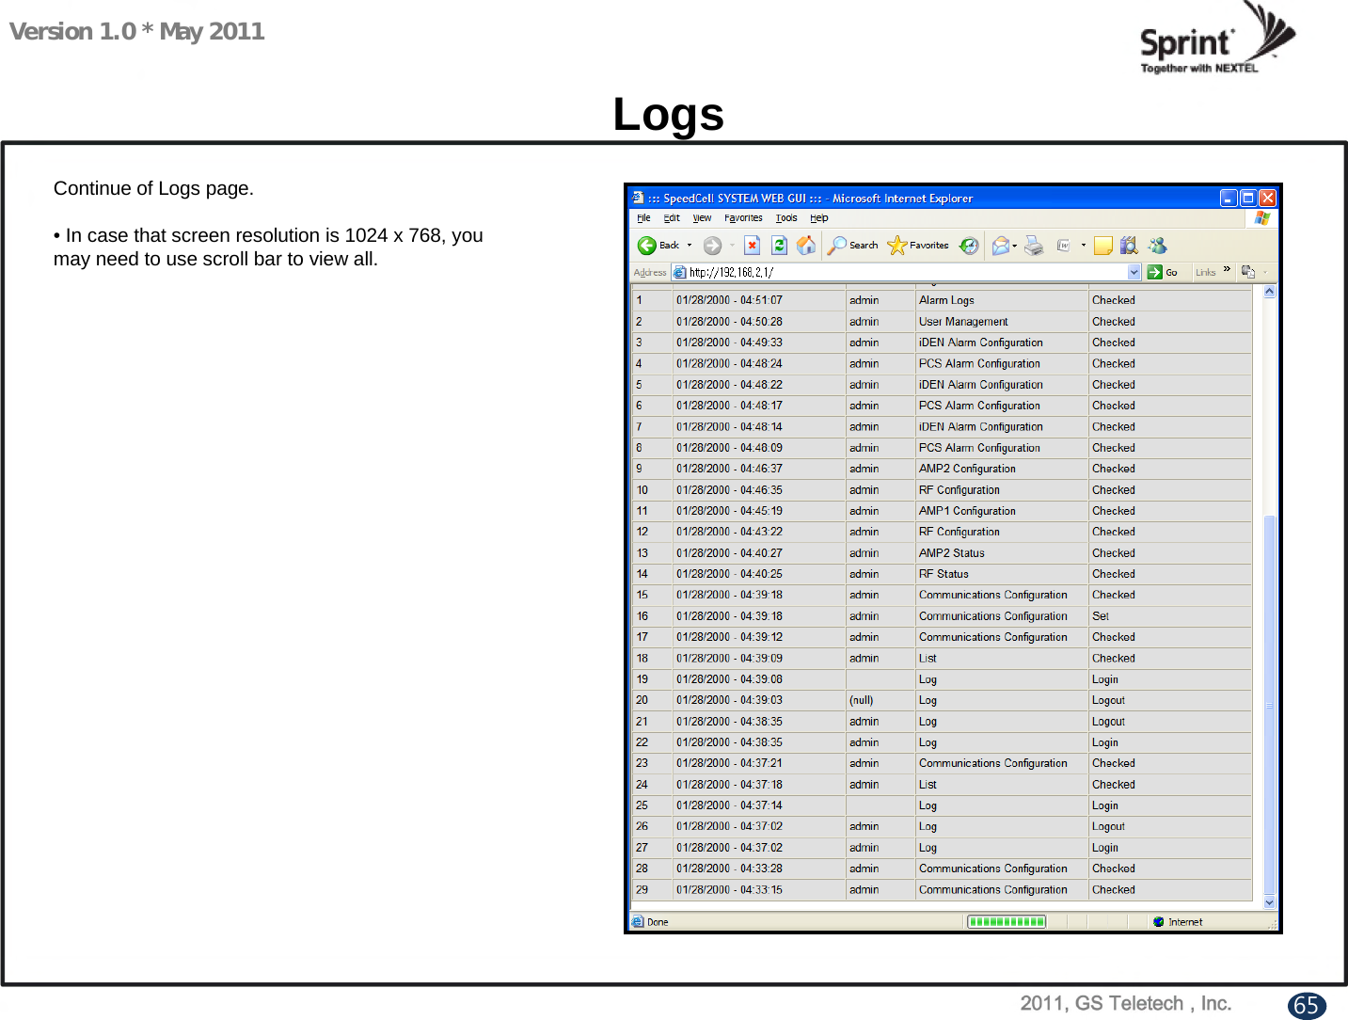Click the Internet zone globe icon
Image resolution: width=1348 pixels, height=1020 pixels.
click(x=1159, y=922)
